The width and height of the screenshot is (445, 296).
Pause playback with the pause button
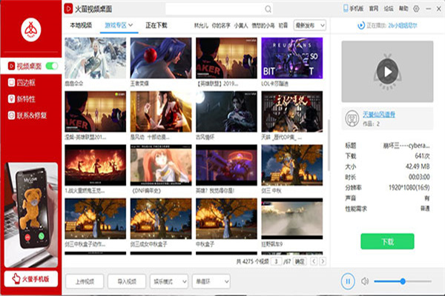click(x=348, y=281)
